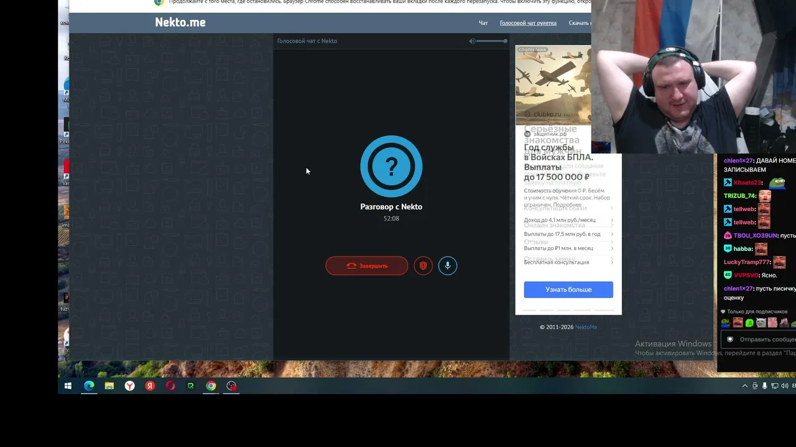
Task: Click username TBOU_XO39UN in chat
Action: coord(756,236)
